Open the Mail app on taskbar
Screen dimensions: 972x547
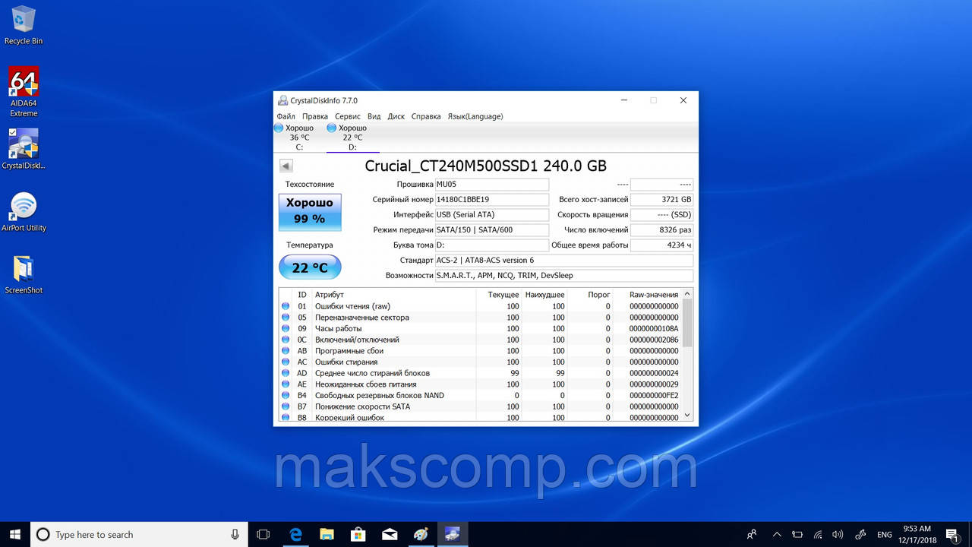tap(390, 534)
